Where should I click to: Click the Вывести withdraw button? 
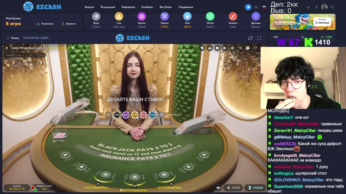[x=69, y=24]
